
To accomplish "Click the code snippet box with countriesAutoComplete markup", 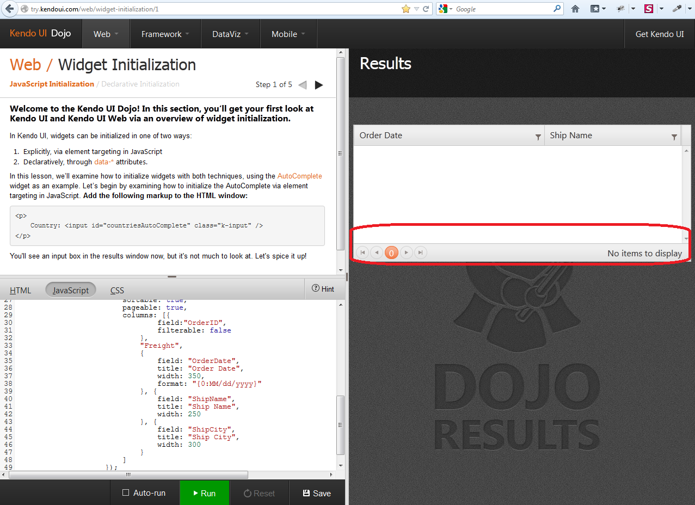I will [167, 226].
